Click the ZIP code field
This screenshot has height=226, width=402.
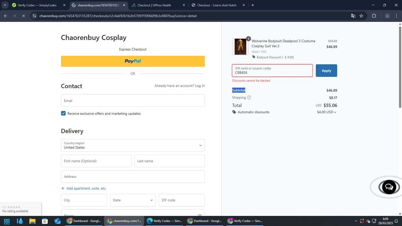click(181, 200)
